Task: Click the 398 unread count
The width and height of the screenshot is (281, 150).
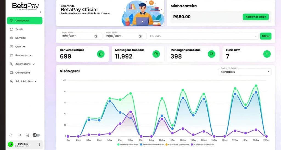Action: [x=176, y=56]
